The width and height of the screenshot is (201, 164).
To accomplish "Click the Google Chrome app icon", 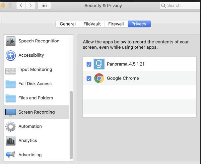I will tap(99, 79).
